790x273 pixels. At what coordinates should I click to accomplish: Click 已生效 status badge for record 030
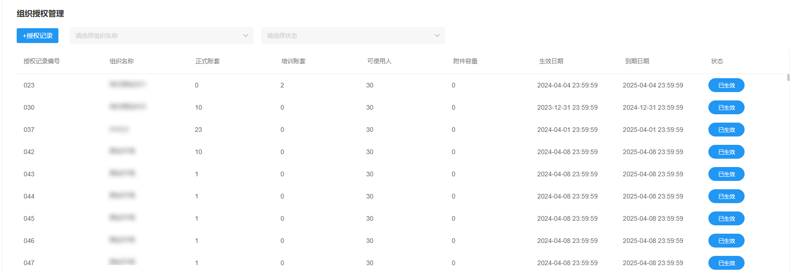click(726, 107)
